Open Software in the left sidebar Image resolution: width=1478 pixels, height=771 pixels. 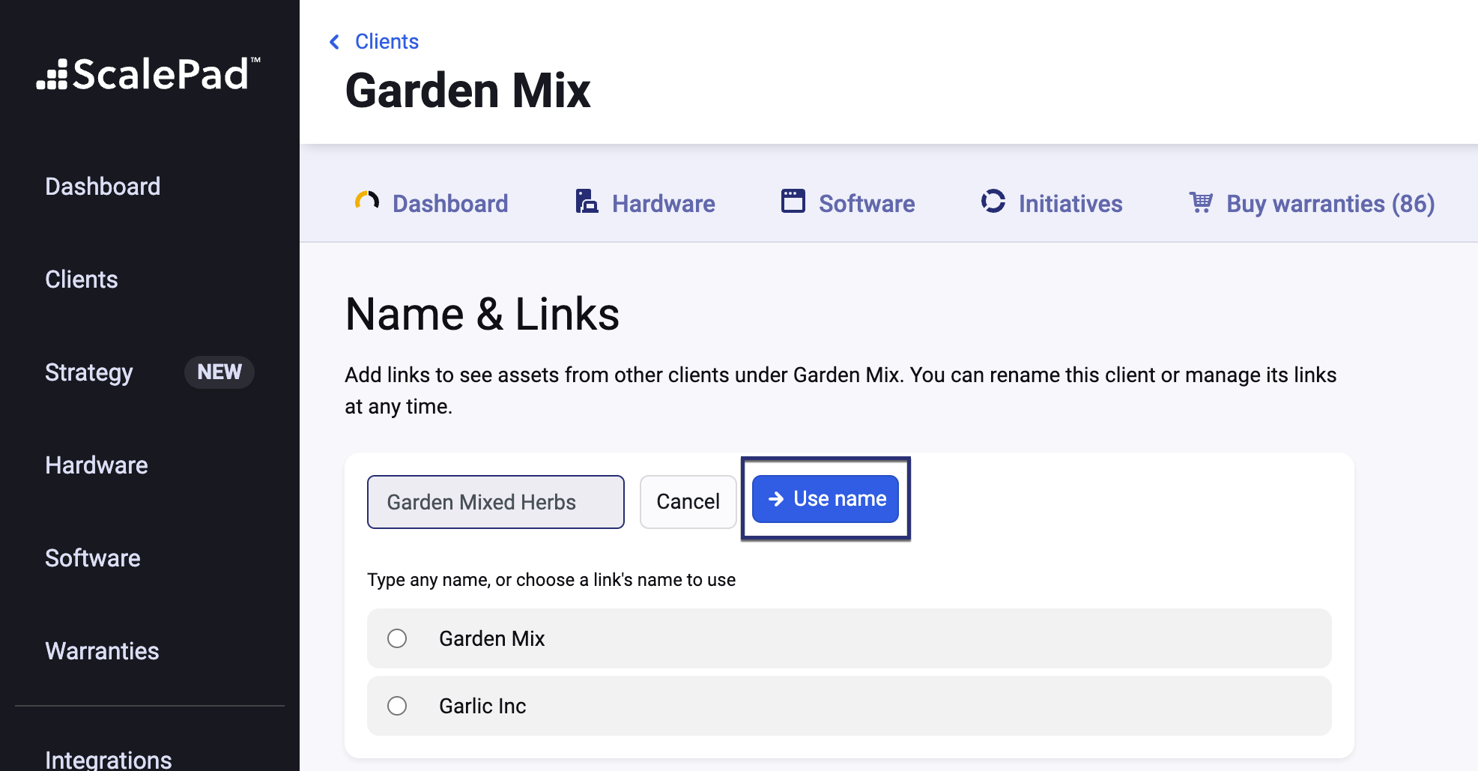[93, 558]
